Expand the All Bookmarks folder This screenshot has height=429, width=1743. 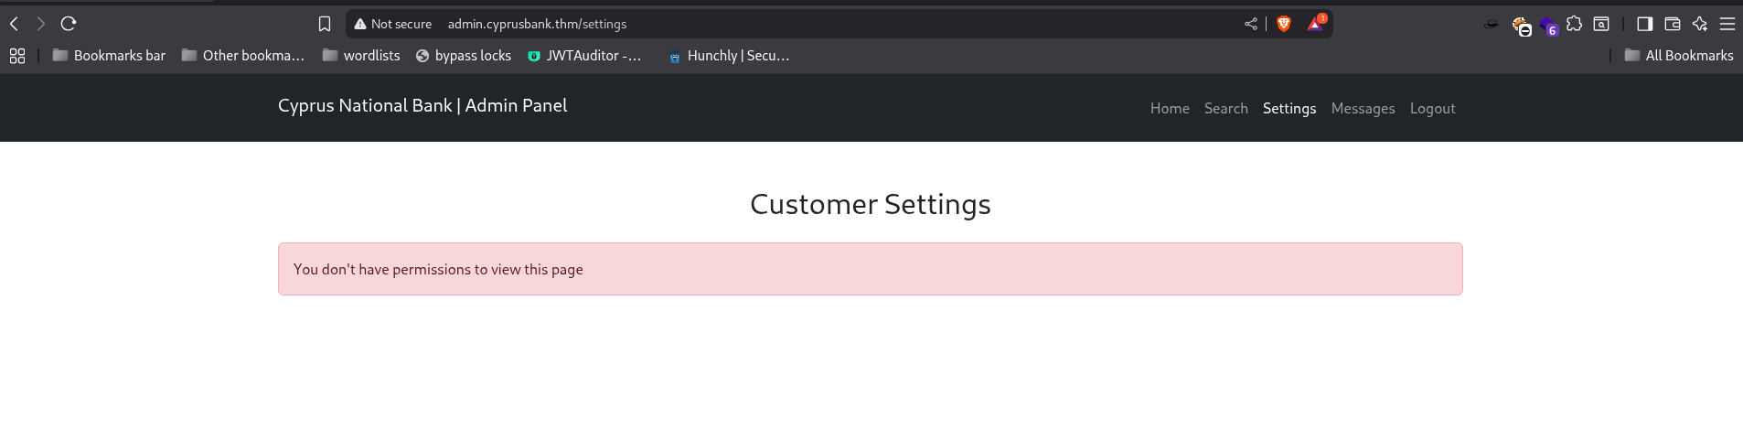pos(1679,56)
